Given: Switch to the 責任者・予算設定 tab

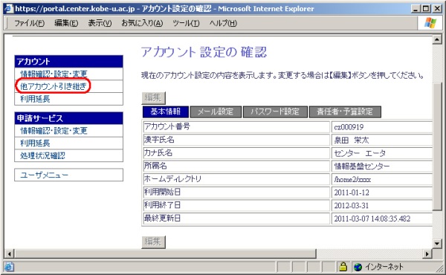Looking at the screenshot, I should pos(345,111).
